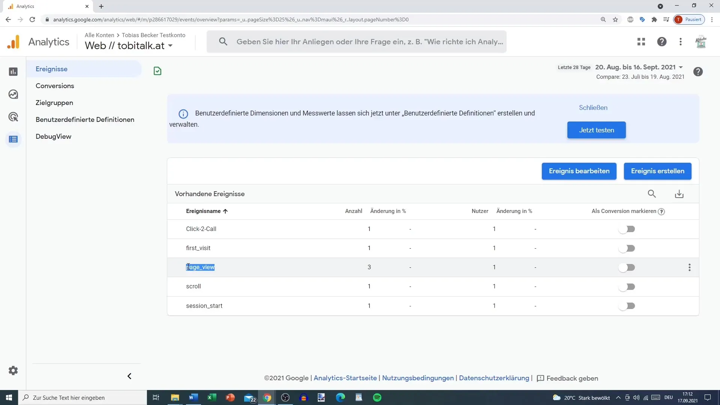
Task: Click the page_view event name link
Action: [x=200, y=267]
